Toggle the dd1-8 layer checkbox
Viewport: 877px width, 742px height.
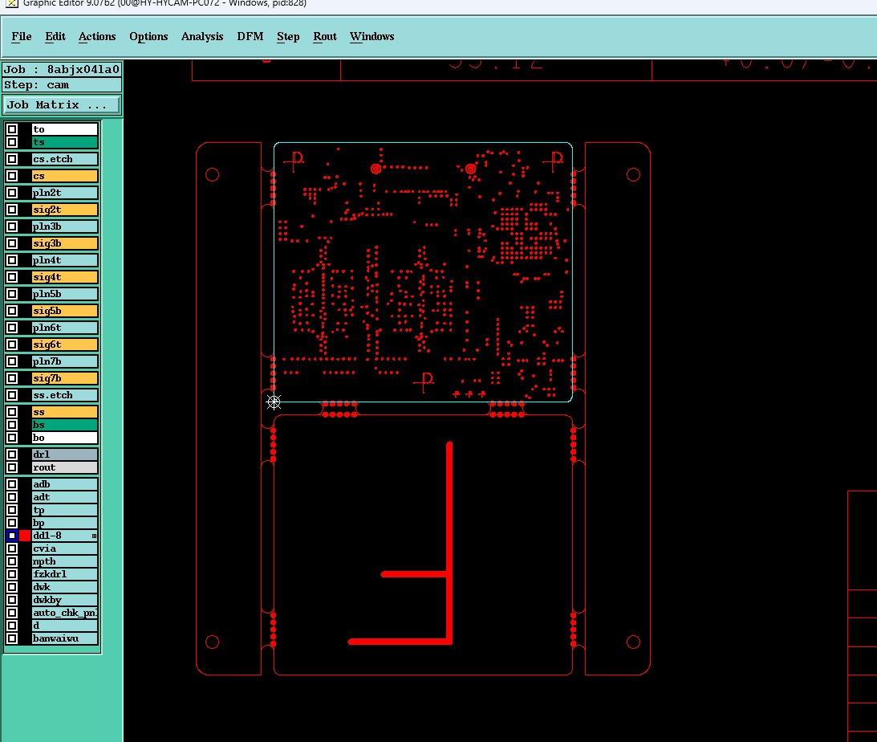(x=12, y=536)
